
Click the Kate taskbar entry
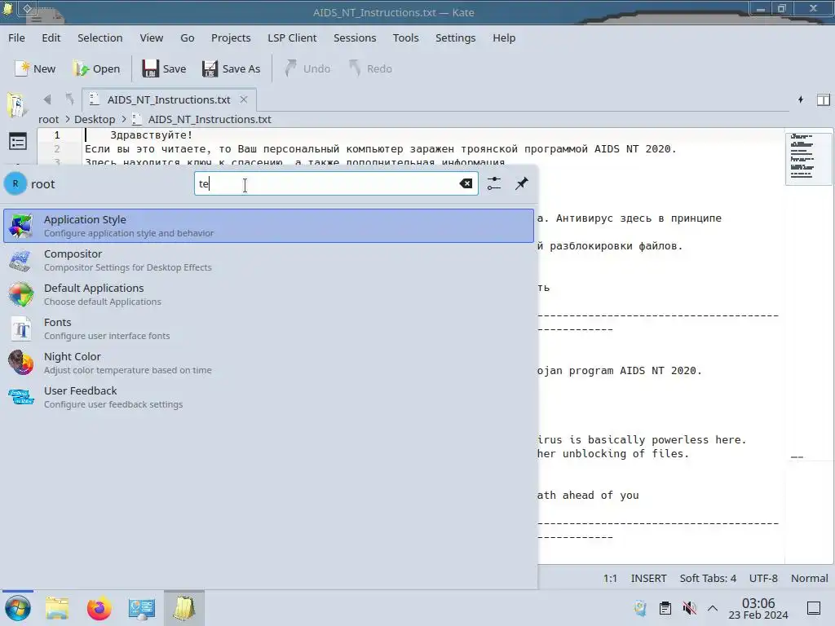[x=183, y=608]
